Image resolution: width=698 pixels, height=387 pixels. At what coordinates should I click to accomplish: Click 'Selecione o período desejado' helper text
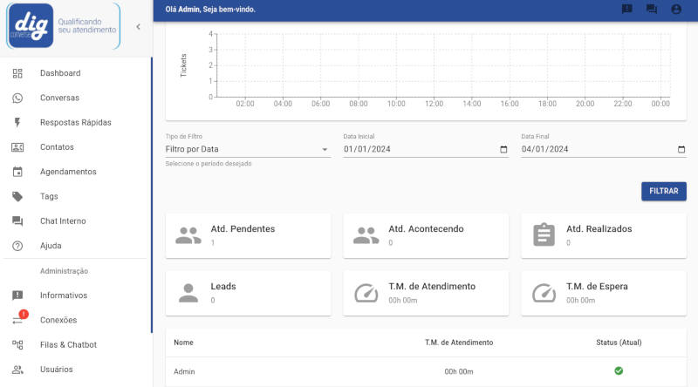pos(209,164)
